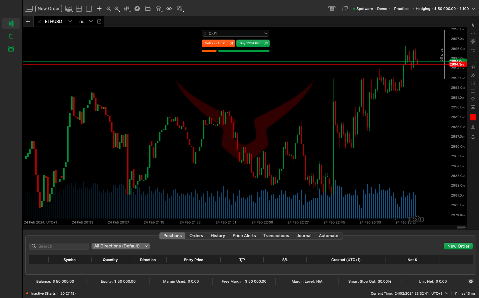Viewport: 479px width, 298px height.
Task: Select the multi-chart grid layout
Action: pos(79,9)
